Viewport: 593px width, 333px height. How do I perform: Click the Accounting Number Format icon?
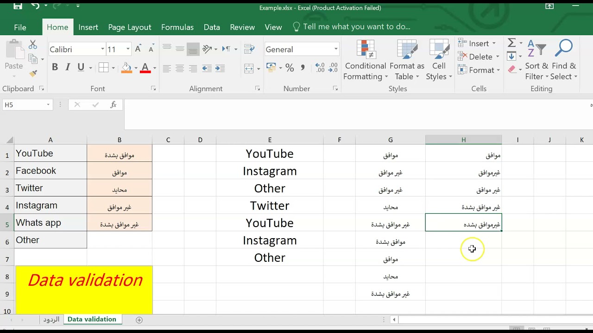coord(271,68)
